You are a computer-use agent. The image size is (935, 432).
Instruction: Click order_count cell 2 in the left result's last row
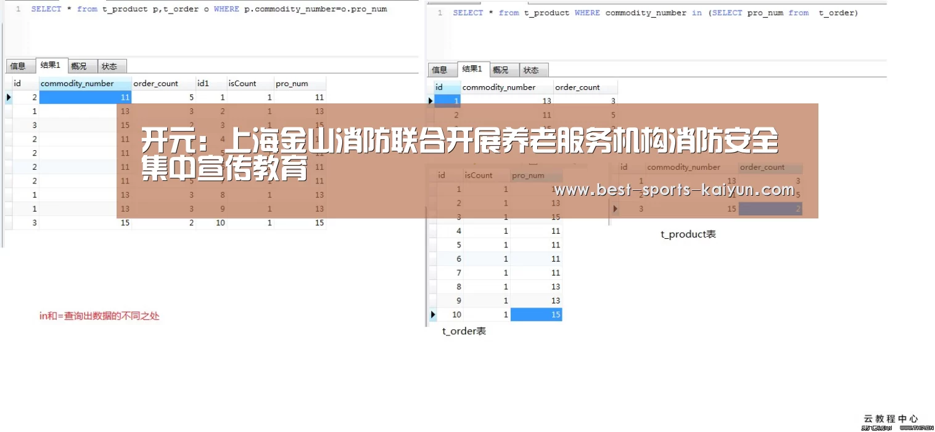163,223
